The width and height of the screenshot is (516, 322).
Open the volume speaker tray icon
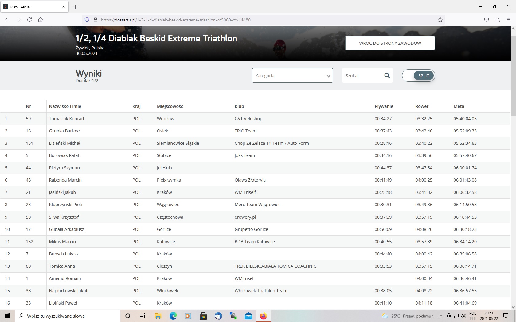(x=463, y=316)
